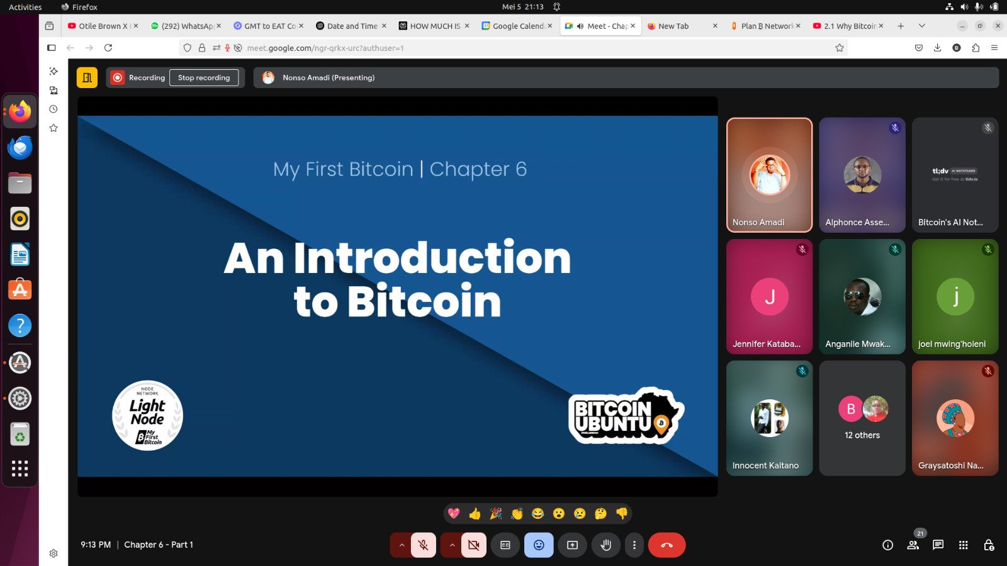Click the yellow Meet companion icon
Viewport: 1007px width, 566px height.
(x=87, y=77)
